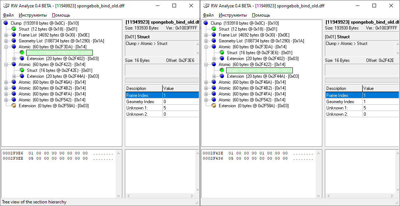Click blue Clump node icon in left window
Image resolution: width=400 pixels, height=206 pixels.
pos(6,23)
